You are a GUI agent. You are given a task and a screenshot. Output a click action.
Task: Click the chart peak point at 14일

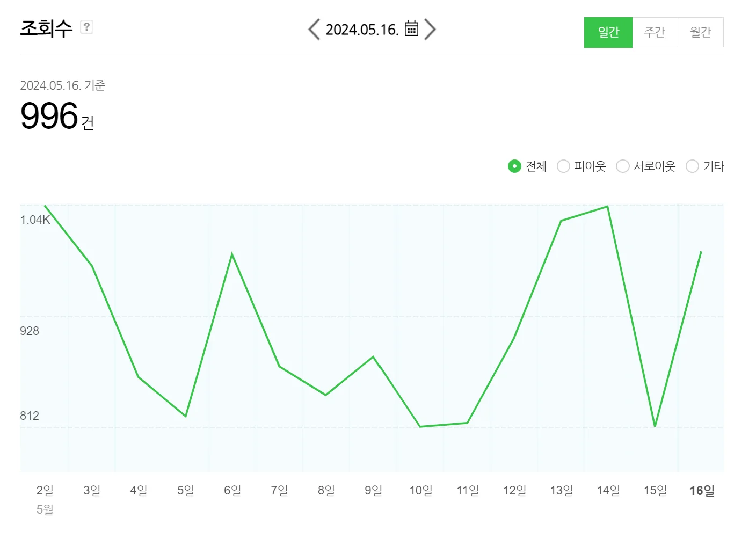pos(607,206)
